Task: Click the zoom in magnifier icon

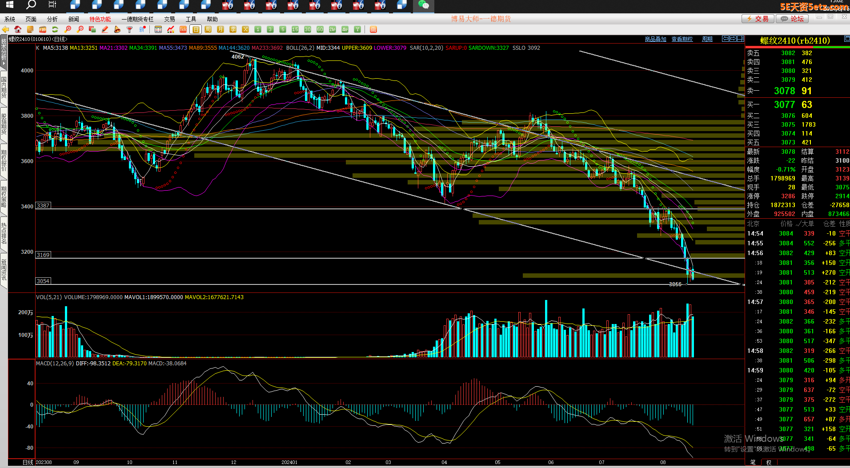Action: 68,29
